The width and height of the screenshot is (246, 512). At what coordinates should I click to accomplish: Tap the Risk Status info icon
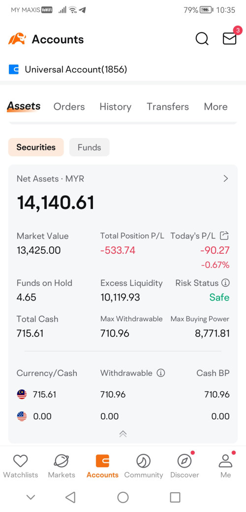click(225, 283)
